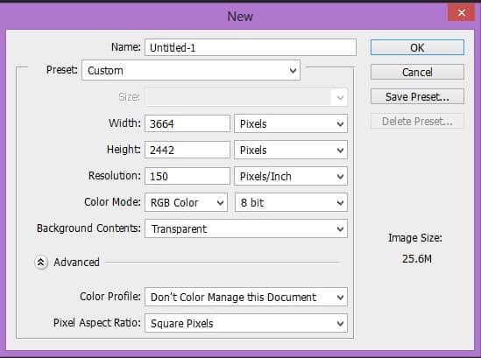
Task: Click the Resolution field 150
Action: point(187,176)
